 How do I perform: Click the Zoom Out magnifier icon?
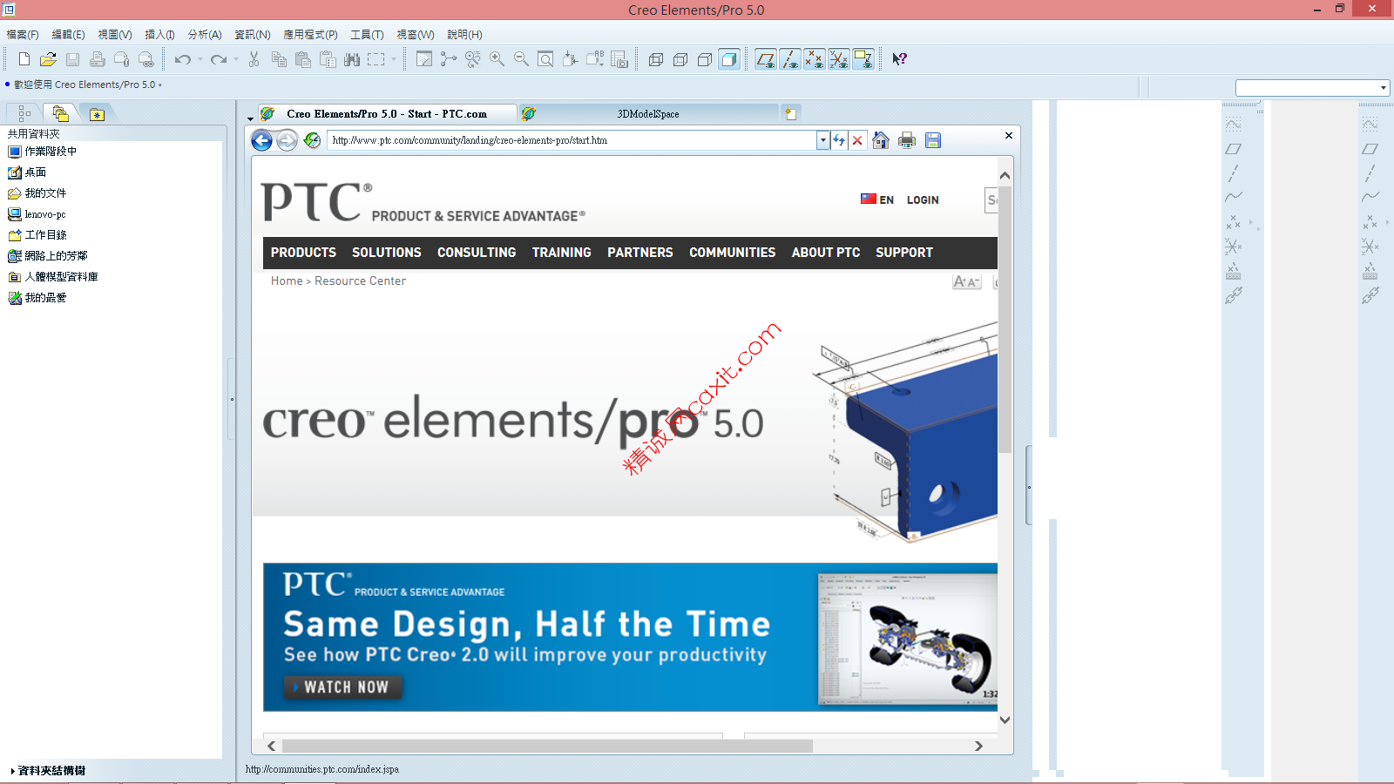tap(521, 59)
